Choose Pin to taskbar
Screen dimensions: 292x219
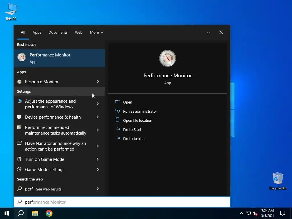pos(134,139)
